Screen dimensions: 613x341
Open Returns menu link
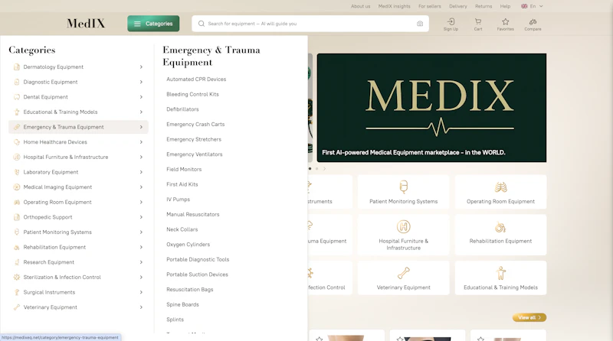point(484,6)
